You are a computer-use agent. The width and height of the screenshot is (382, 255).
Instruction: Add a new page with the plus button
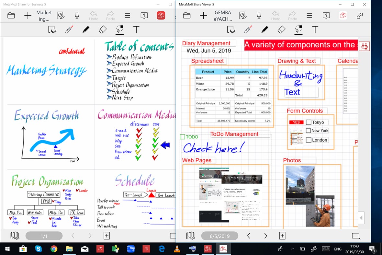pyautogui.click(x=282, y=236)
